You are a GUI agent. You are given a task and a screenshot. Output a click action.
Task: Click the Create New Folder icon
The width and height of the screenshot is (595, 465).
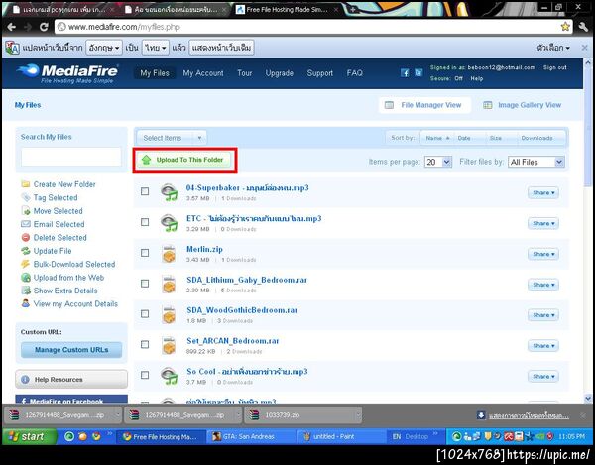26,184
